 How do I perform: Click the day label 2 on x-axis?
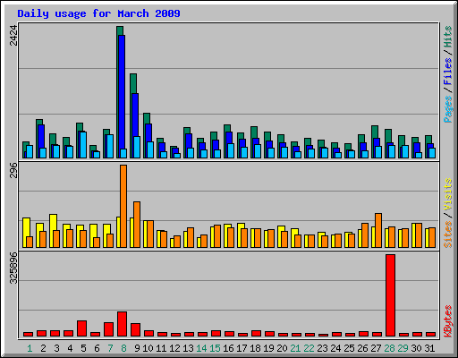pos(43,348)
